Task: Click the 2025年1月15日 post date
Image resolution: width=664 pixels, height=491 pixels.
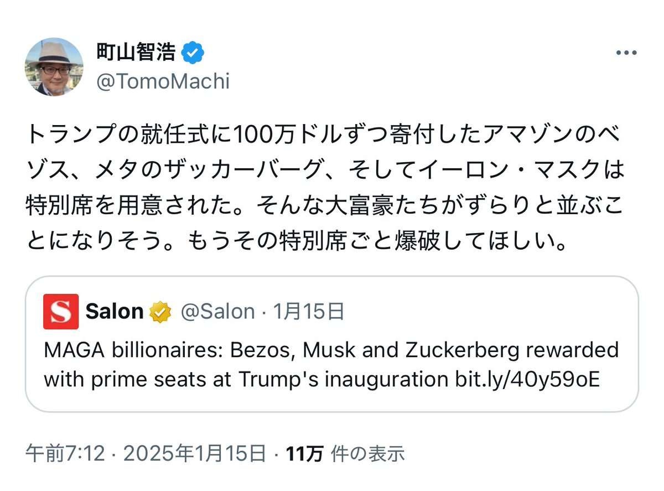Action: (195, 454)
